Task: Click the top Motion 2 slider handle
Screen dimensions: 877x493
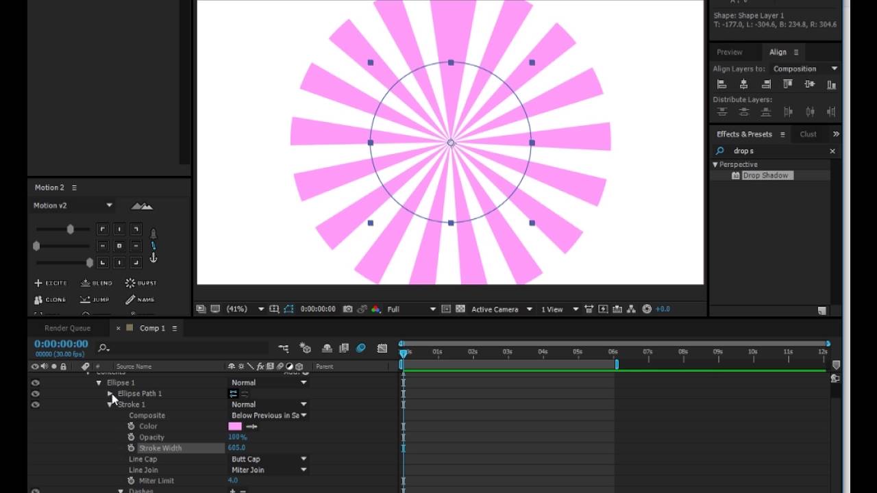Action: (70, 229)
